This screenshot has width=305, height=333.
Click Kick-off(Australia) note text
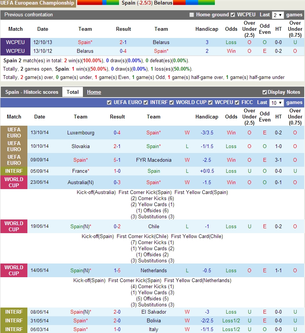[x=96, y=193]
